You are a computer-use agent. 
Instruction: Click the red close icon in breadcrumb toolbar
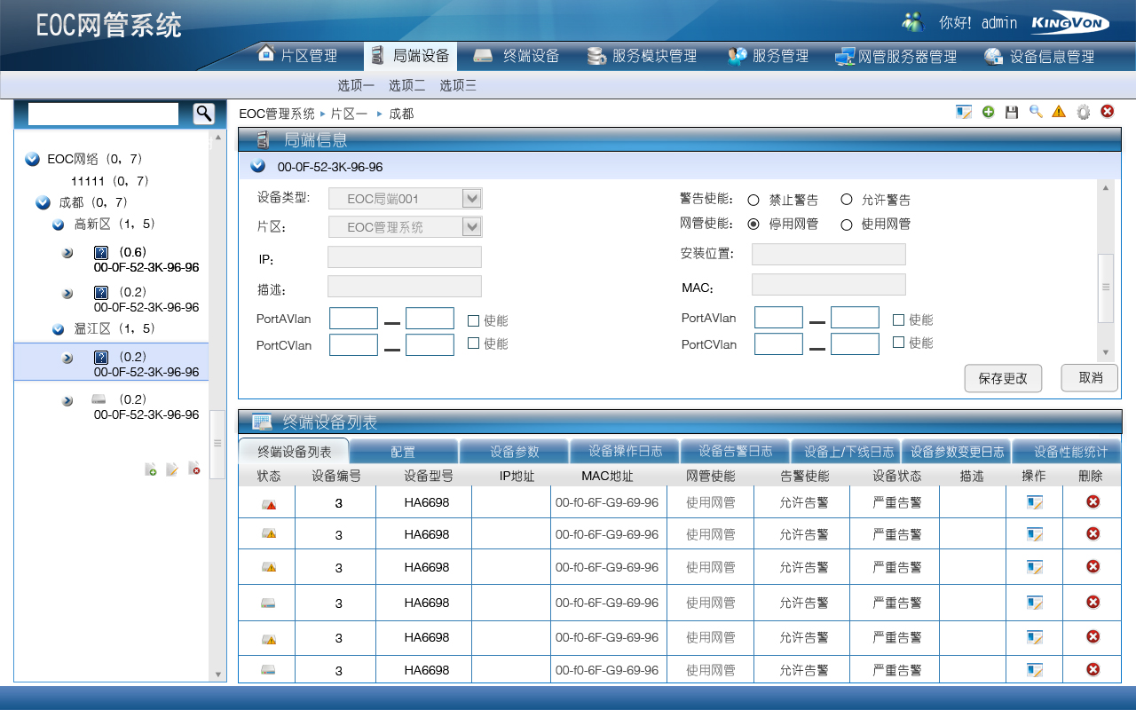[x=1108, y=112]
